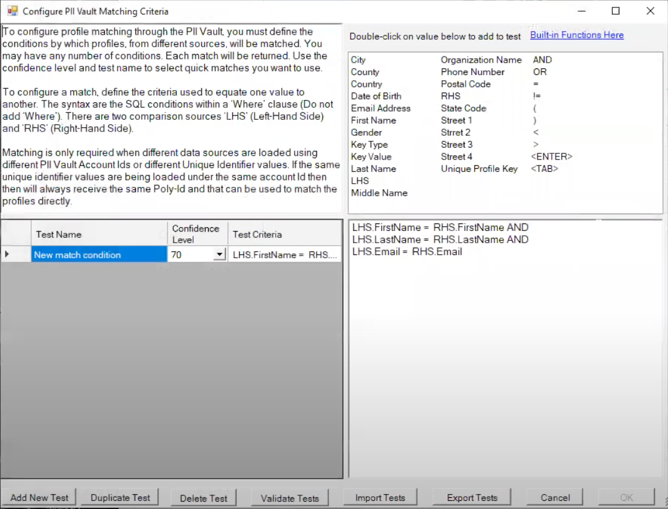Click the Confidence Level column header
The height and width of the screenshot is (509, 668).
click(x=197, y=234)
